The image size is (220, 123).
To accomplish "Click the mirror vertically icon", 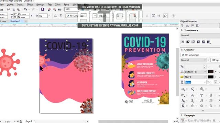I will [x=61, y=16].
